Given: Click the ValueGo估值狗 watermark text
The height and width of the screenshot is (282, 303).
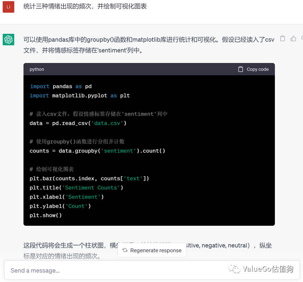Looking at the screenshot, I should click(x=268, y=269).
